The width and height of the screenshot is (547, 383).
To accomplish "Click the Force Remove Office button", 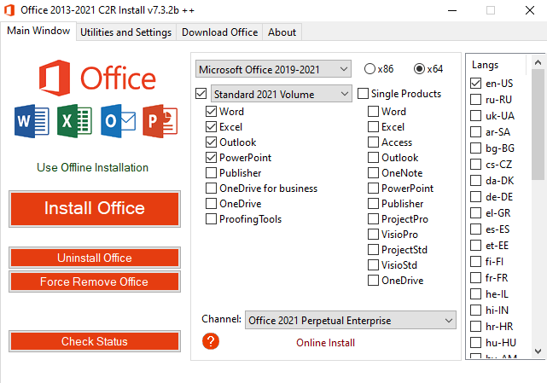I will pos(94,282).
